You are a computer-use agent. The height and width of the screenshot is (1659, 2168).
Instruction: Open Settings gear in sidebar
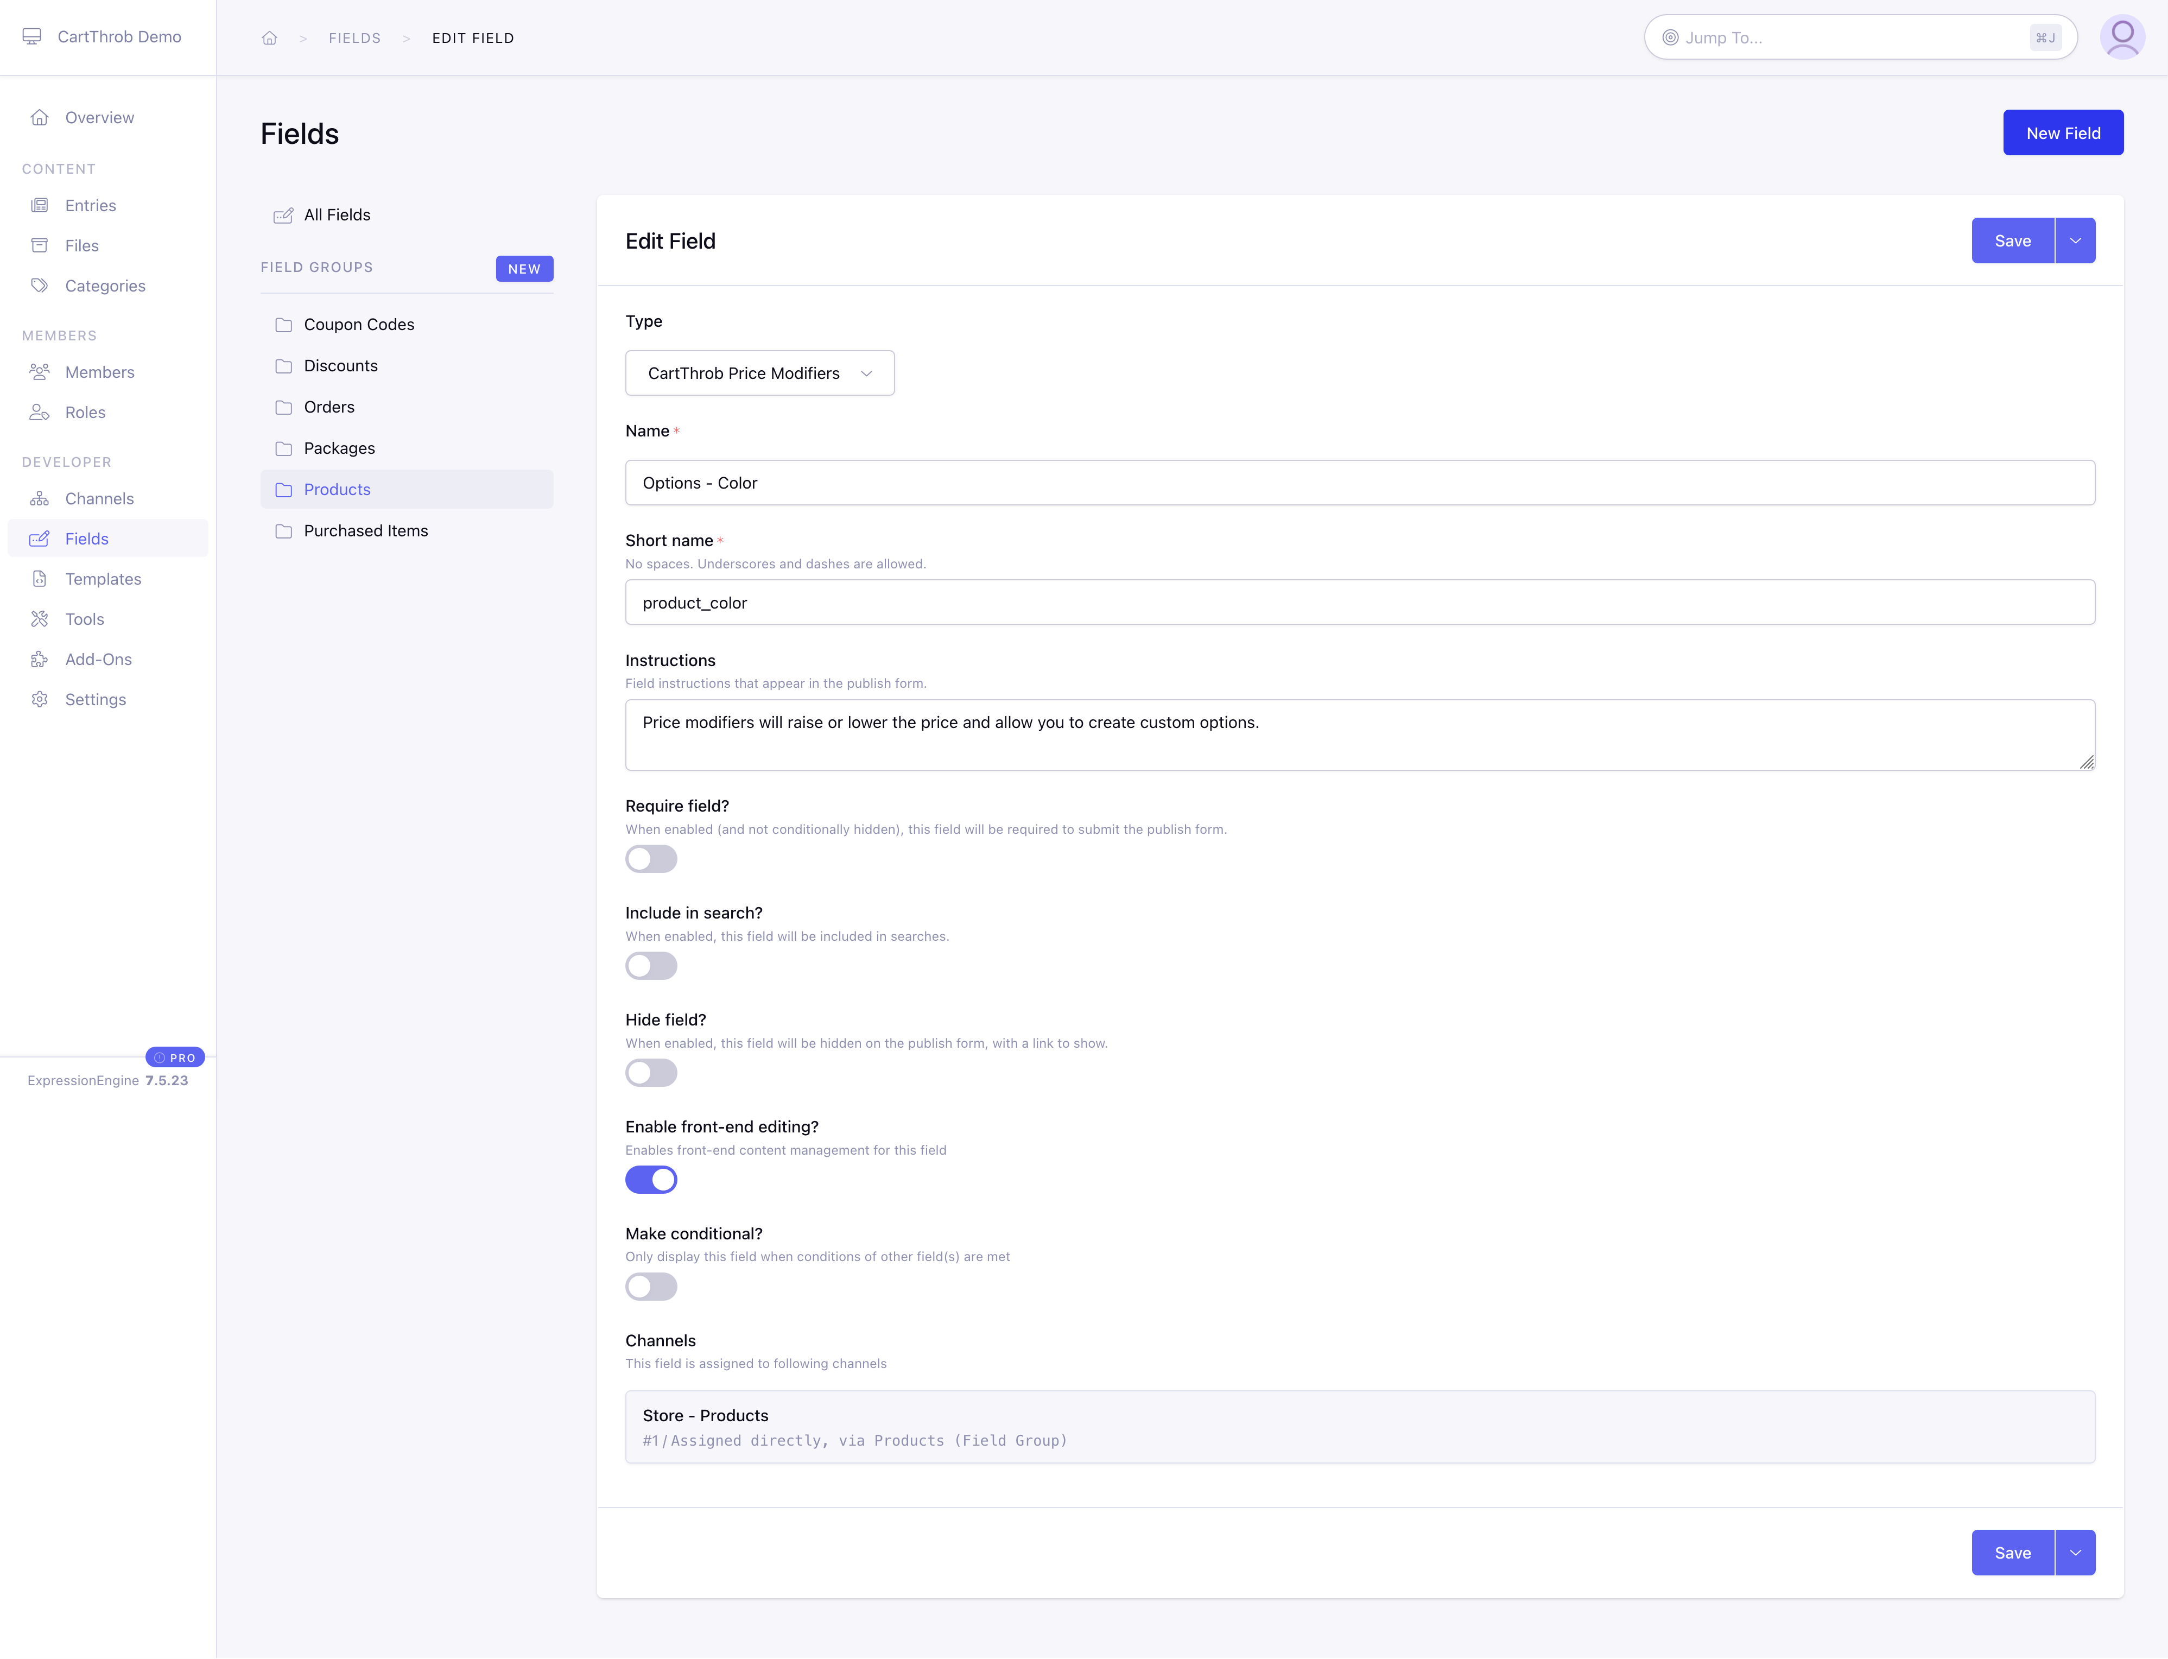point(40,699)
